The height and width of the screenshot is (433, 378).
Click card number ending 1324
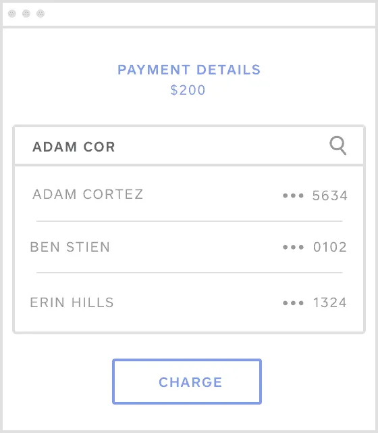[330, 302]
